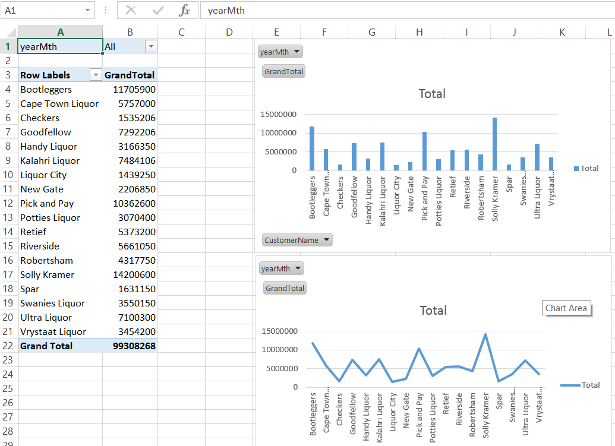Image resolution: width=615 pixels, height=446 pixels.
Task: Select row 22 header
Action: pyautogui.click(x=8, y=346)
